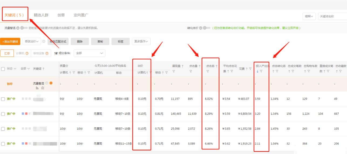347x154 pixels.
Task: Sort by 展现量 arrow
Action: tap(182, 66)
